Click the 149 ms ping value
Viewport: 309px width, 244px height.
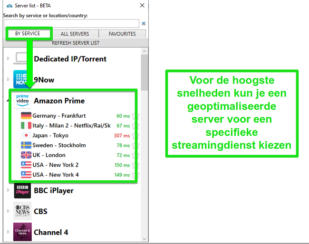click(x=122, y=175)
